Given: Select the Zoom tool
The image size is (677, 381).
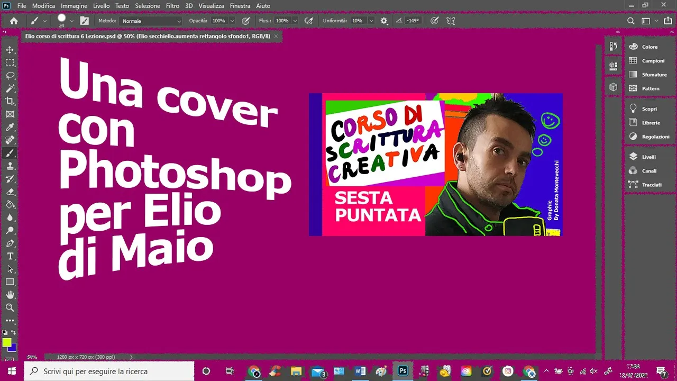Looking at the screenshot, I should [10, 307].
